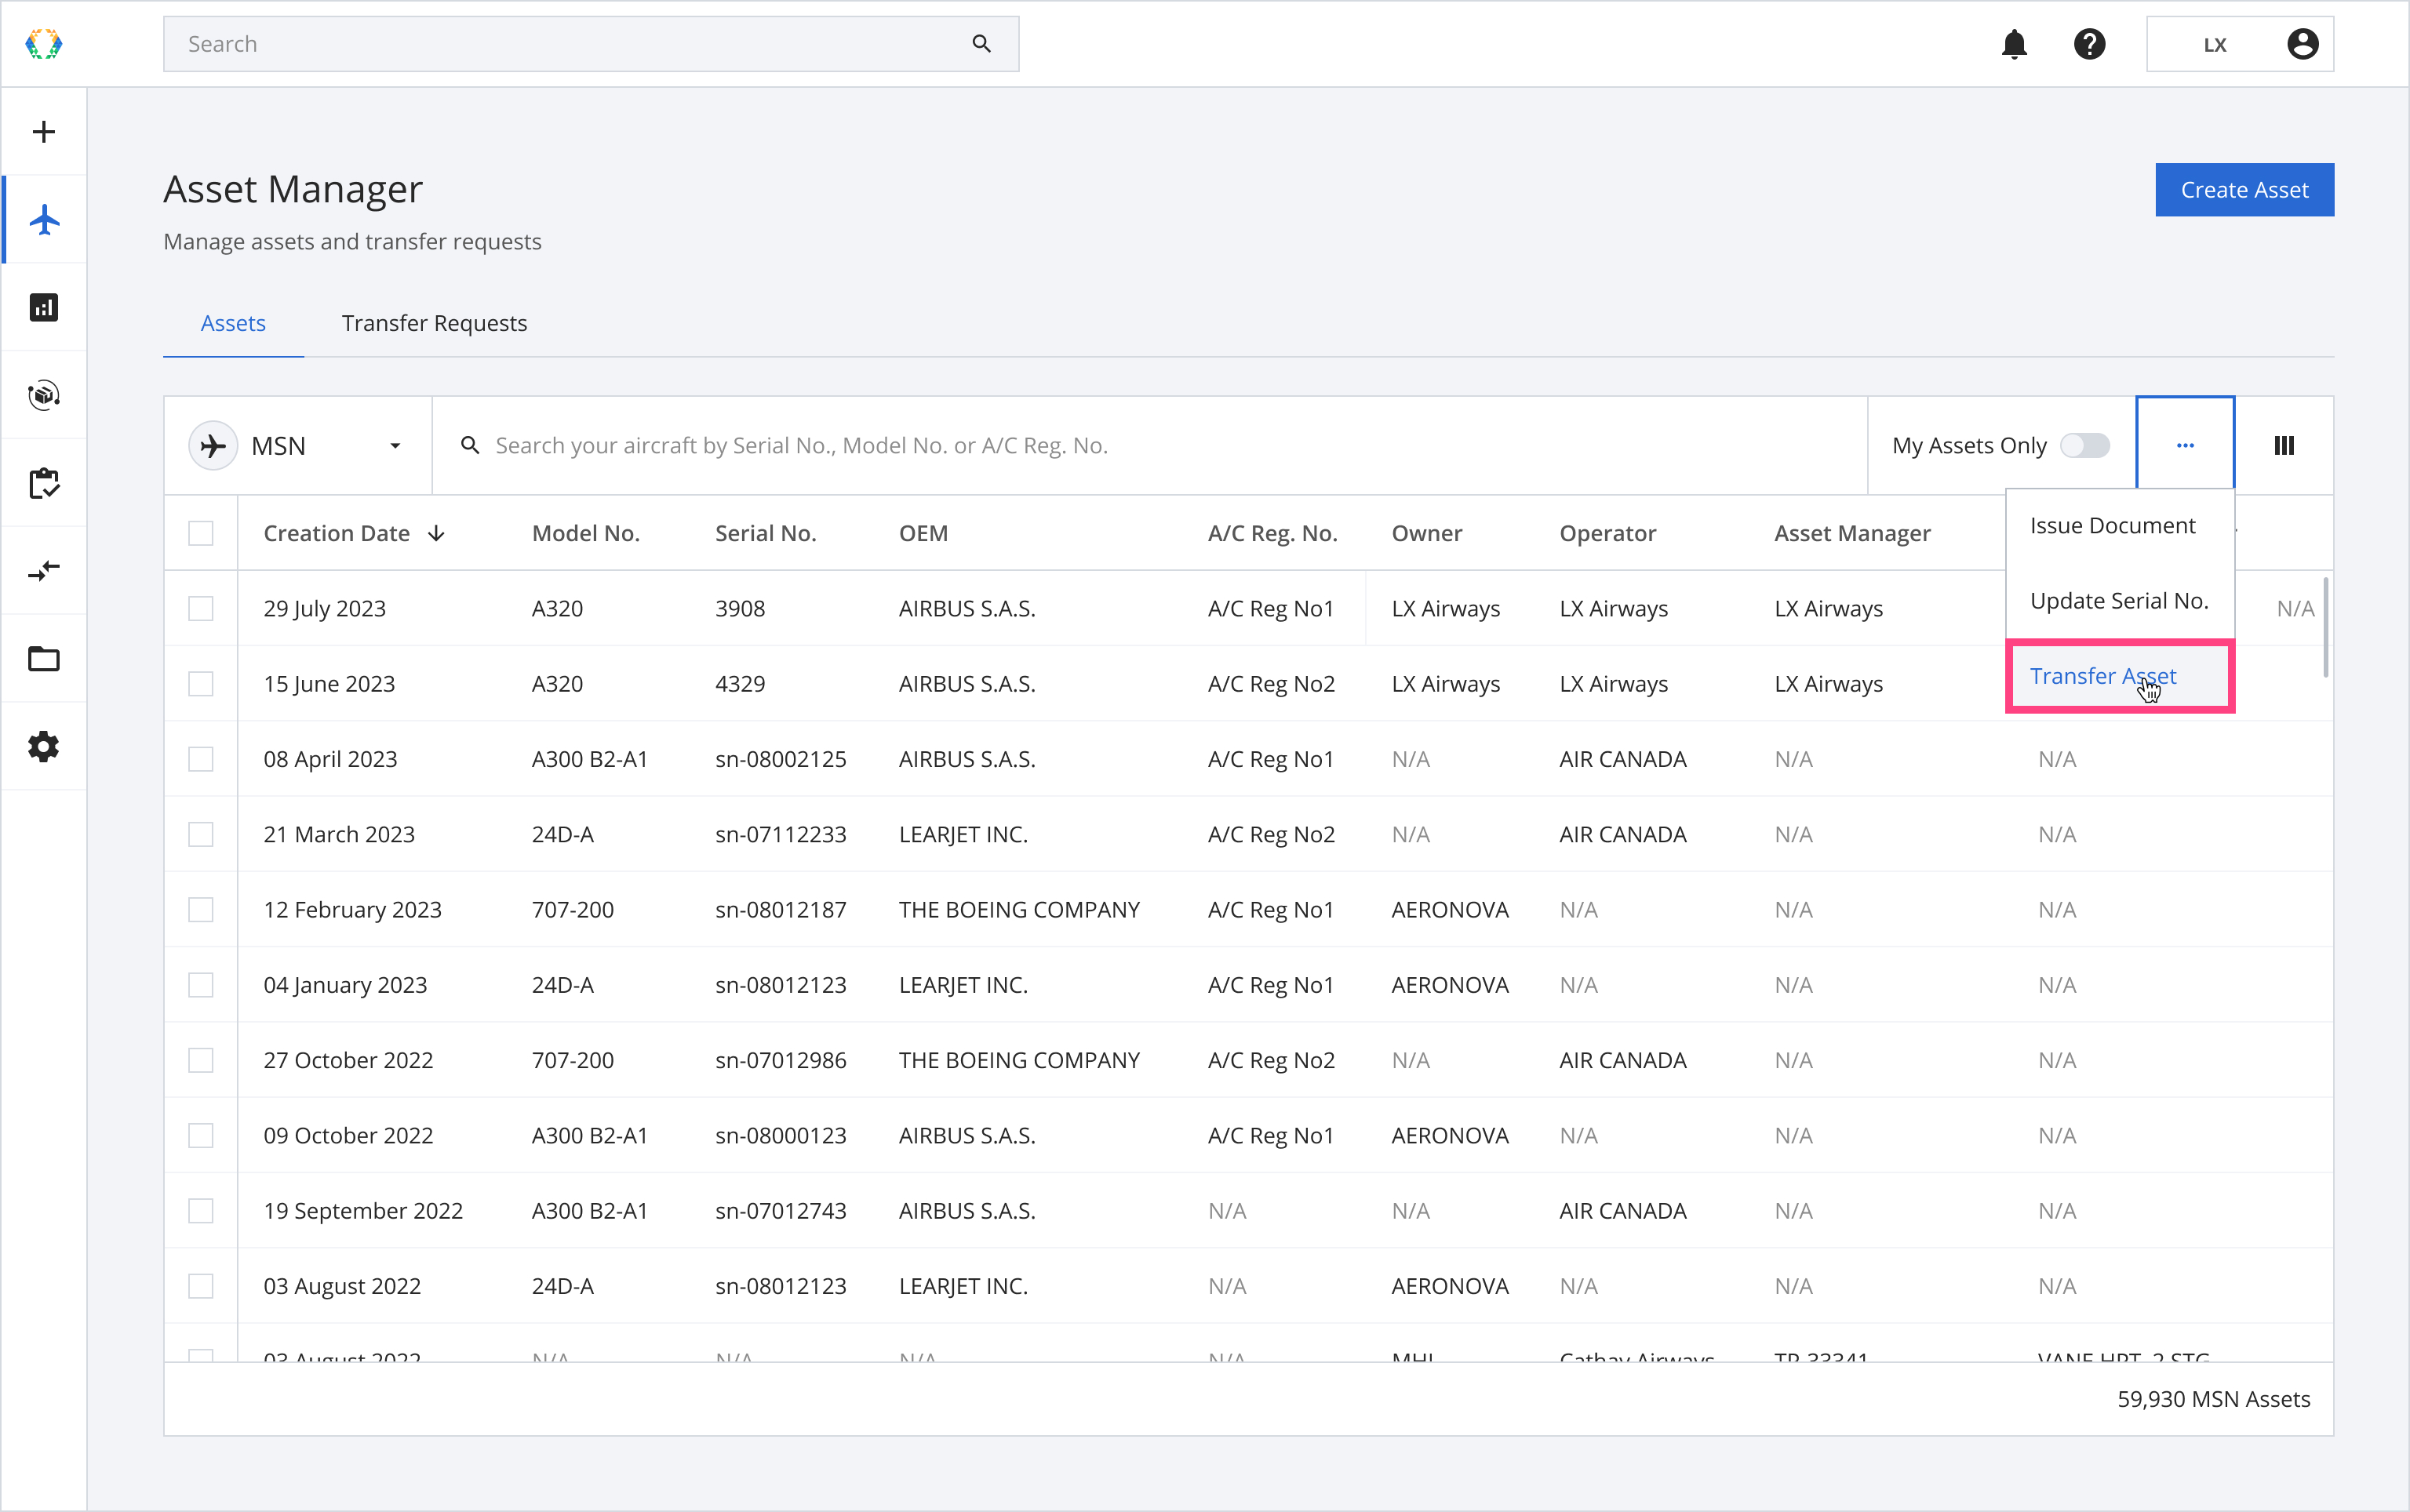
Task: Click the app logo icon
Action: [44, 44]
